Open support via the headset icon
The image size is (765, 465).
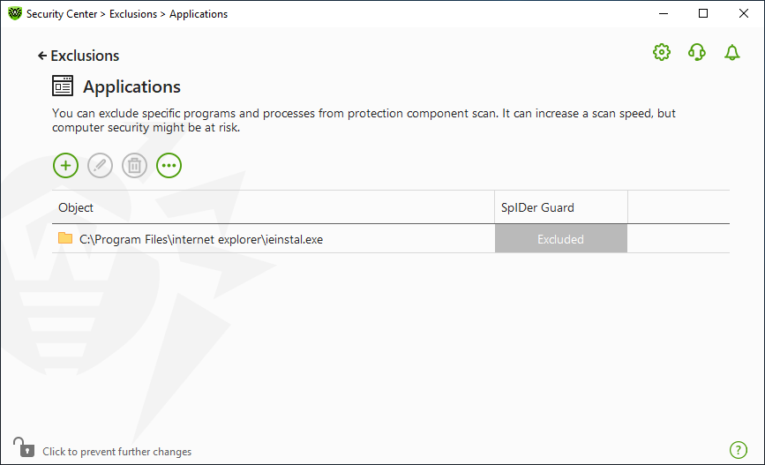click(697, 52)
